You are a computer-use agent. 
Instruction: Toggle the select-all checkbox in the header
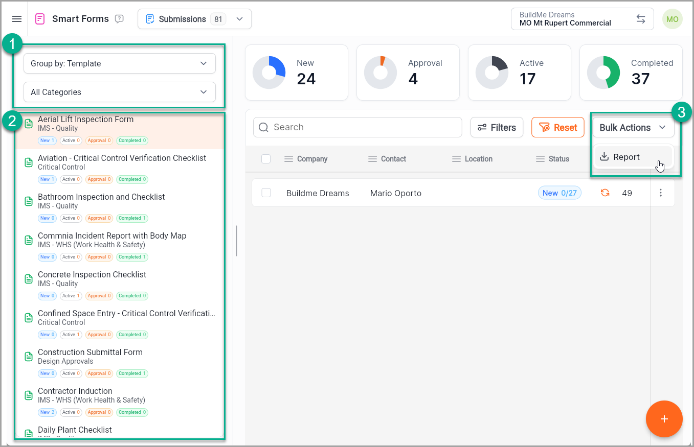pos(266,159)
